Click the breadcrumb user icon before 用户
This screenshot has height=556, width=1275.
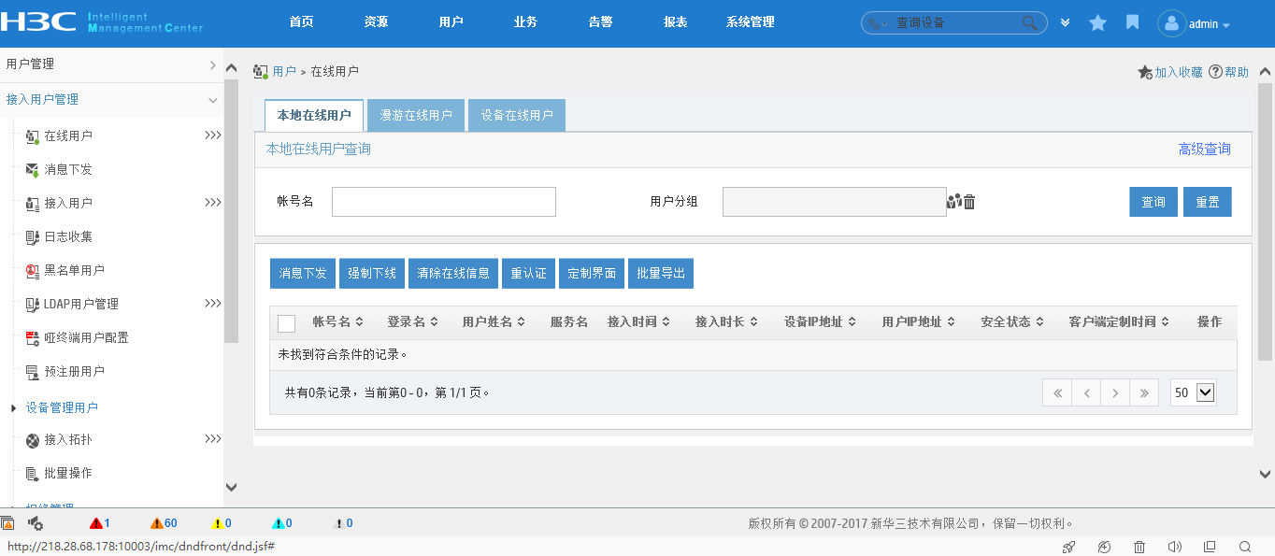coord(261,72)
